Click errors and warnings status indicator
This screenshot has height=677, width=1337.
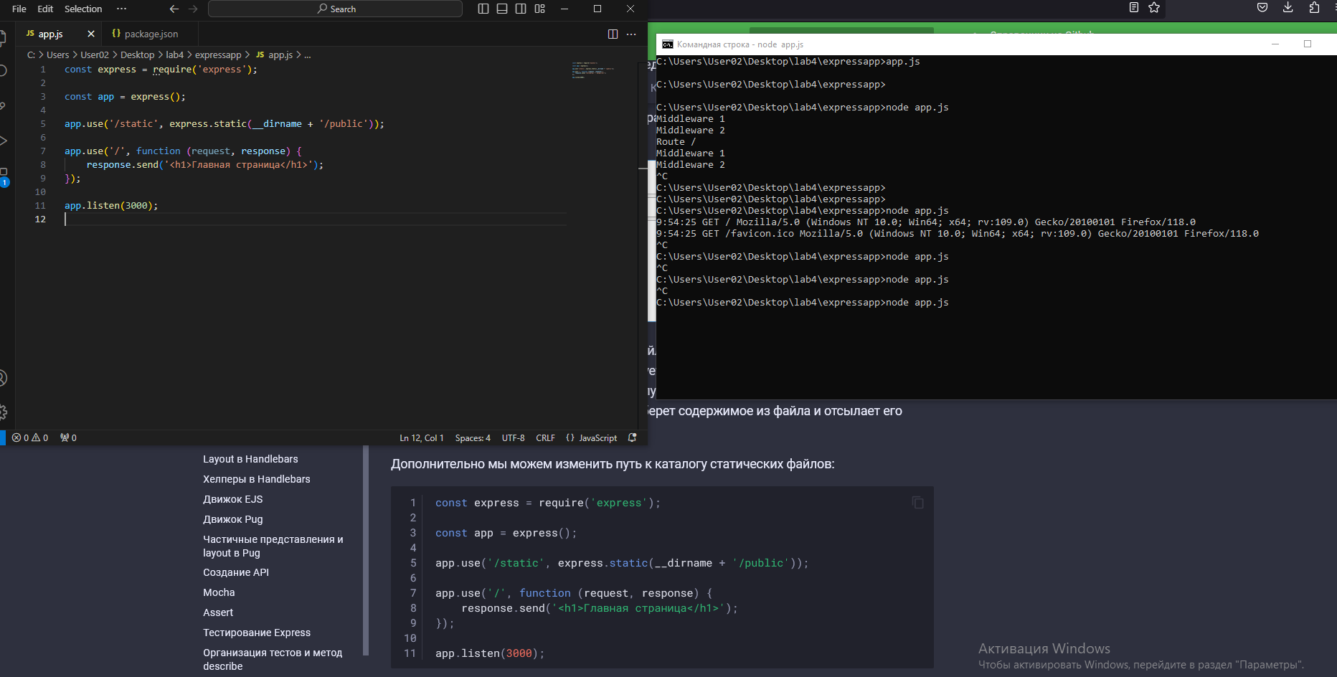(x=30, y=437)
